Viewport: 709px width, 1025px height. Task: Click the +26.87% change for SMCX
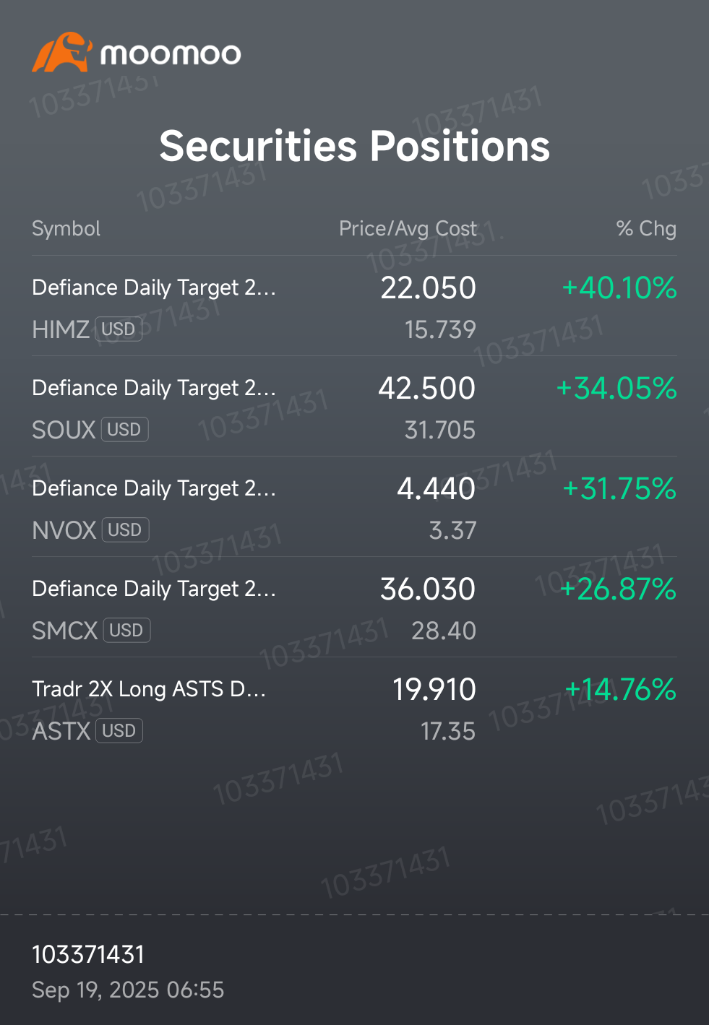(618, 589)
